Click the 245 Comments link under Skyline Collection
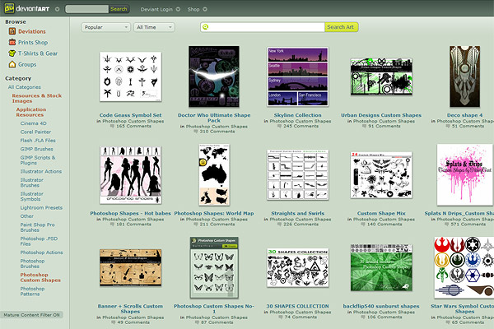Screen dimensions: 494x329 coord(301,126)
